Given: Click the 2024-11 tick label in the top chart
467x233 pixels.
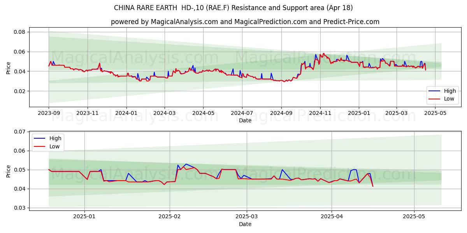Looking at the screenshot, I should 320,113.
